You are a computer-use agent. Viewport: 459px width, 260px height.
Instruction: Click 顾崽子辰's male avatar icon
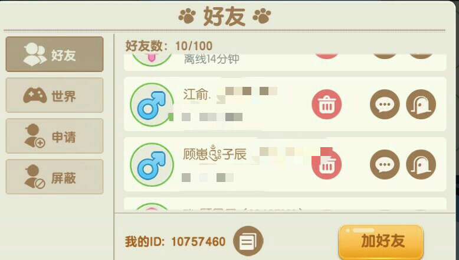pos(152,165)
